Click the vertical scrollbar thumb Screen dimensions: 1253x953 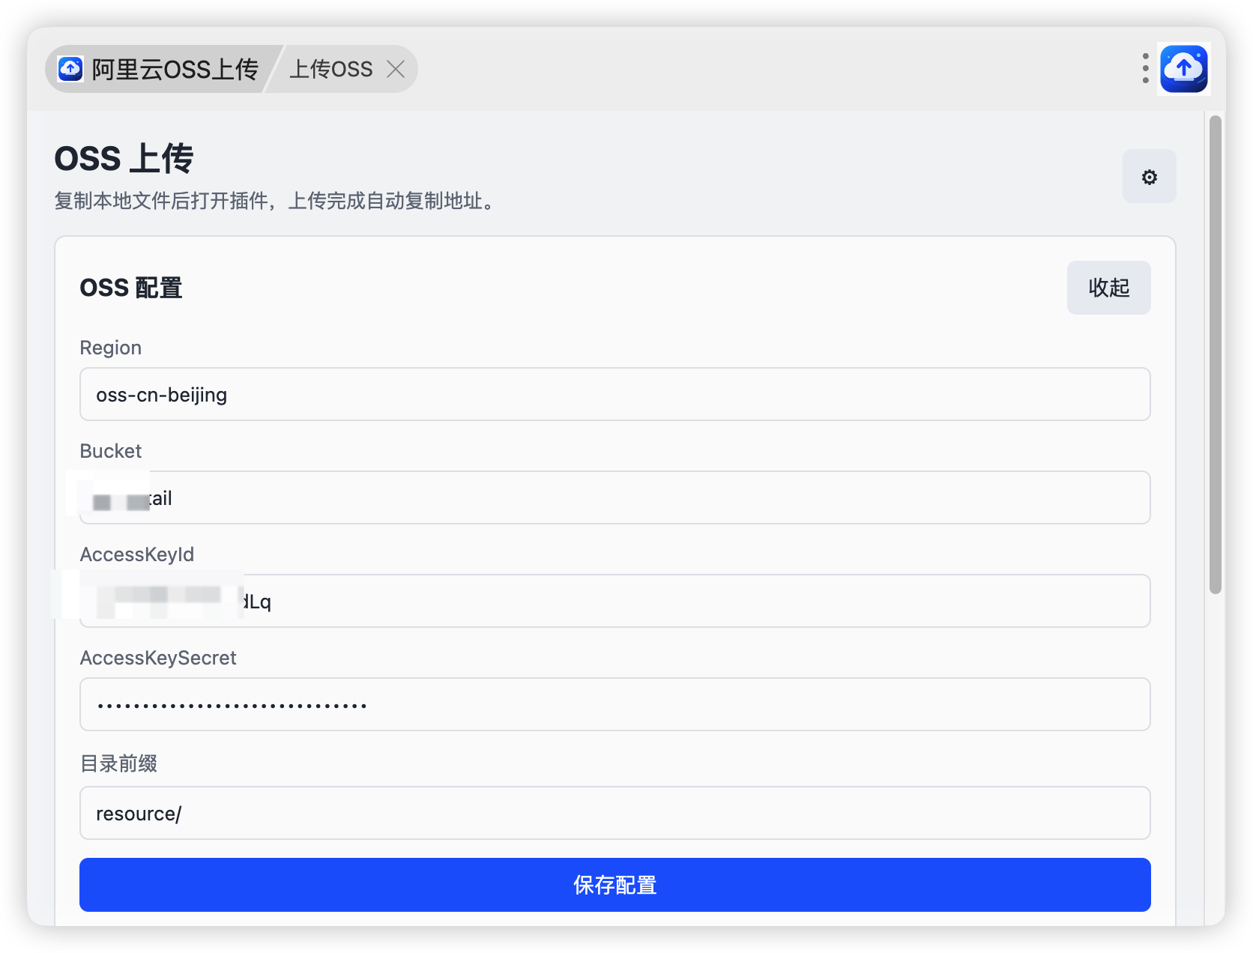click(x=1216, y=354)
